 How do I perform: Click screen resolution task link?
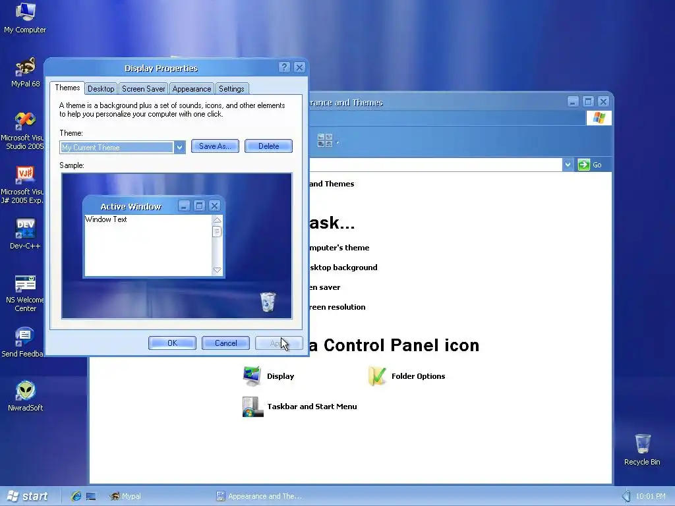point(337,307)
